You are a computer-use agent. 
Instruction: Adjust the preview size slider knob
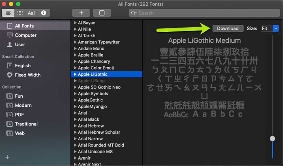coord(272,139)
